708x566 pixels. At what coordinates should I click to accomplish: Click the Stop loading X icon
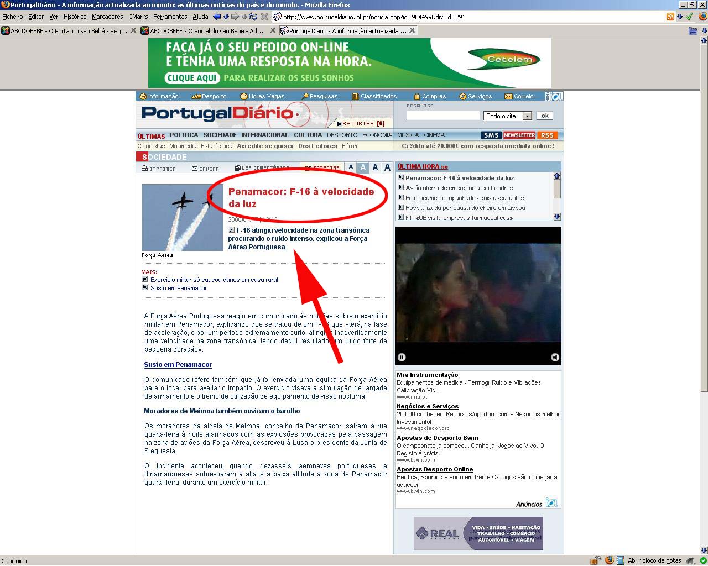pyautogui.click(x=264, y=17)
